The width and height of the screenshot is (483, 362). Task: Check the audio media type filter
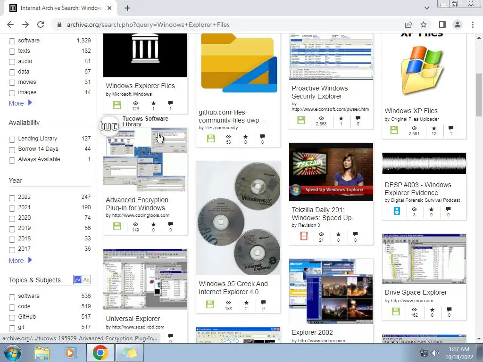click(12, 62)
